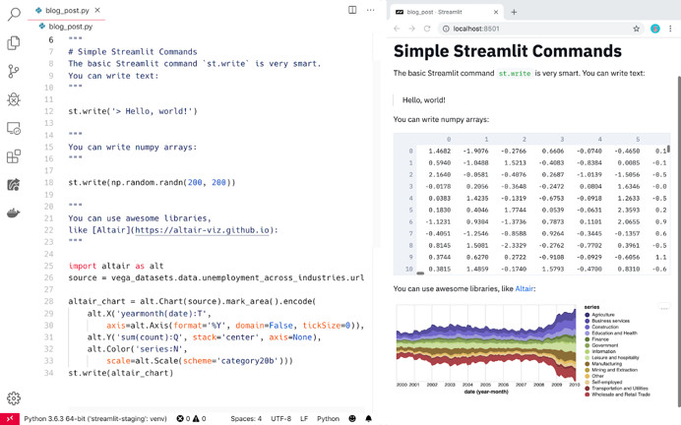Change file encoding UTF-8
This screenshot has height=425, width=681.
(x=280, y=418)
